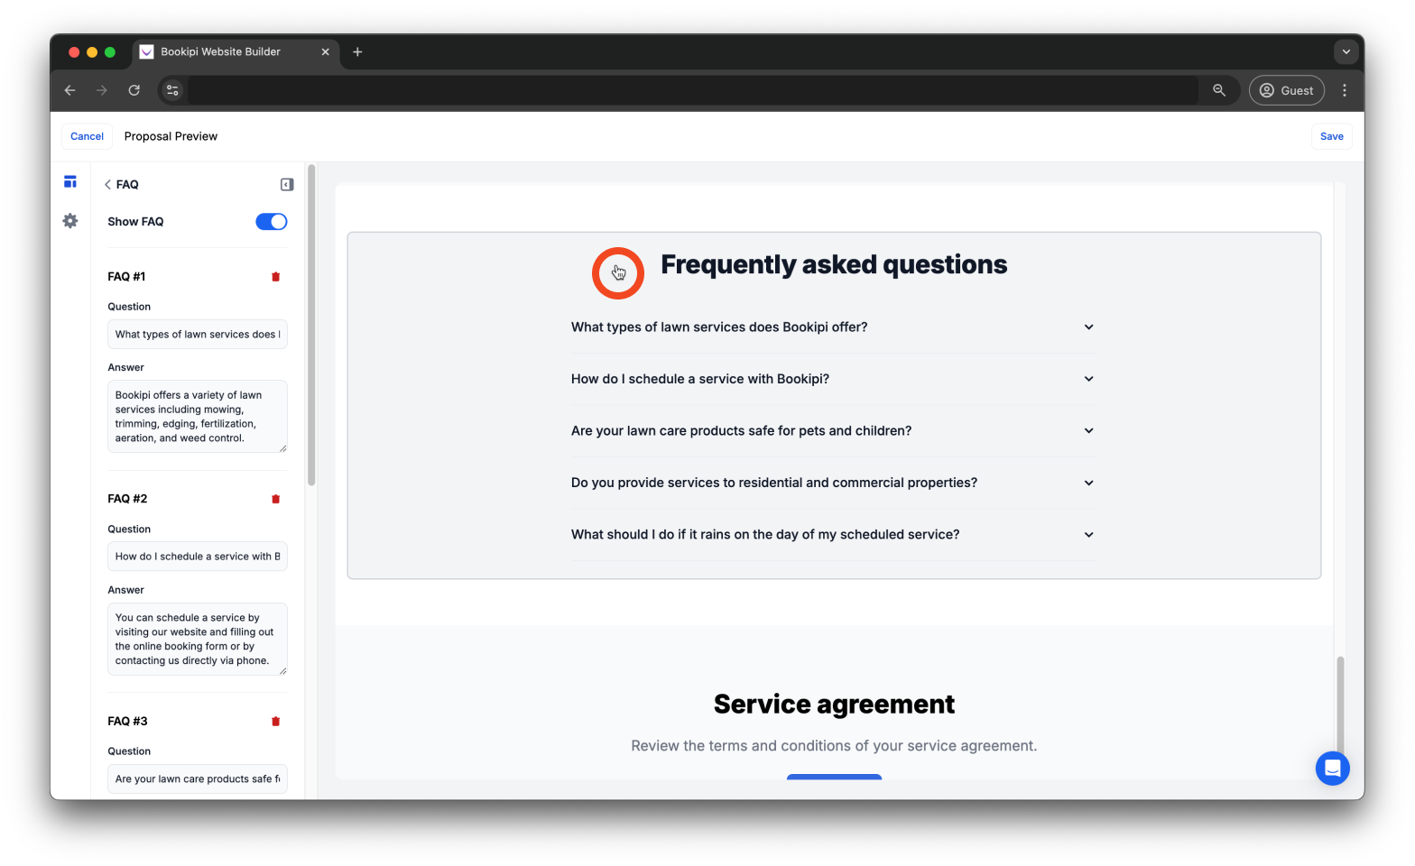The image size is (1415, 866).
Task: Expand 'How do I schedule a service' question
Action: point(834,379)
